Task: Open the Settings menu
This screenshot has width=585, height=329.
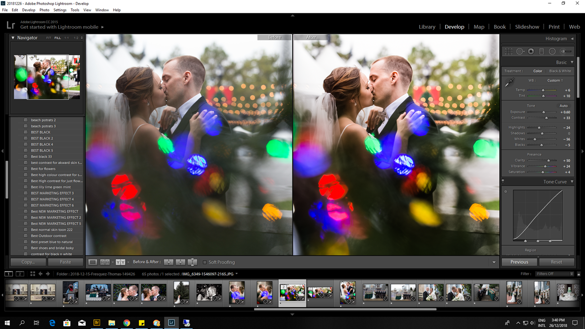Action: coord(60,10)
